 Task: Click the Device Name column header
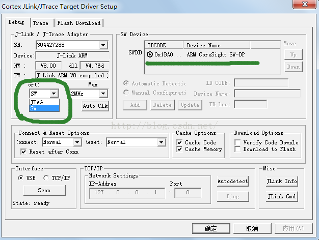pyautogui.click(x=217, y=45)
